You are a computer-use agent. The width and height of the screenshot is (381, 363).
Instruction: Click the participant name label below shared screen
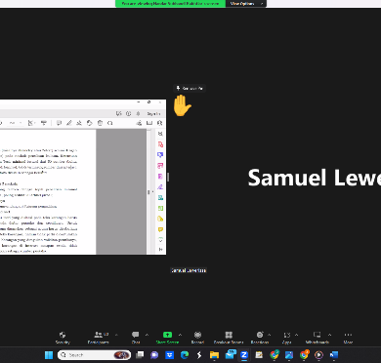tap(189, 270)
